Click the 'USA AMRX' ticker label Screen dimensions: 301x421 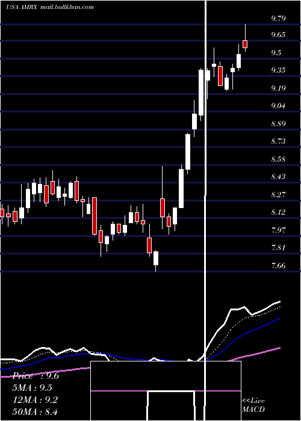pyautogui.click(x=23, y=7)
